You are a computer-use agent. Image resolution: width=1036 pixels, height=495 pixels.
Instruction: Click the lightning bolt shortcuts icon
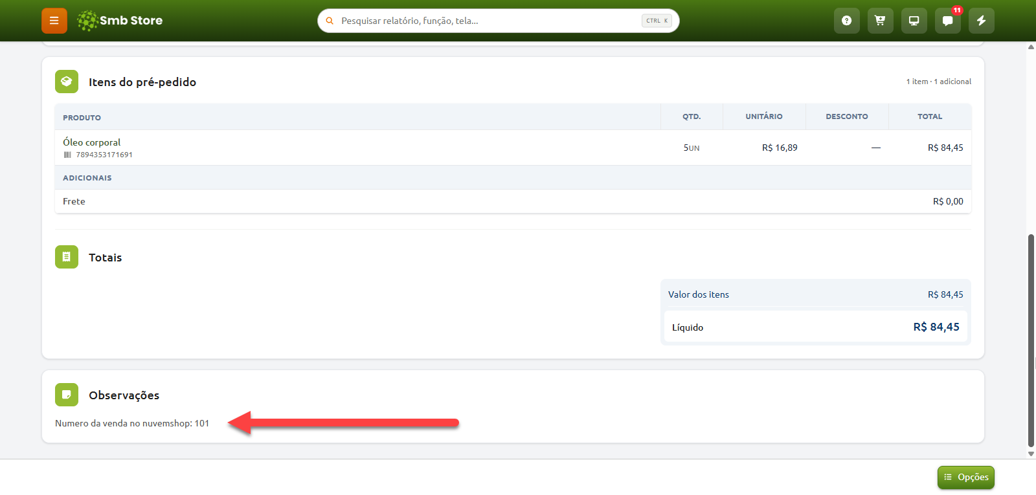[981, 21]
